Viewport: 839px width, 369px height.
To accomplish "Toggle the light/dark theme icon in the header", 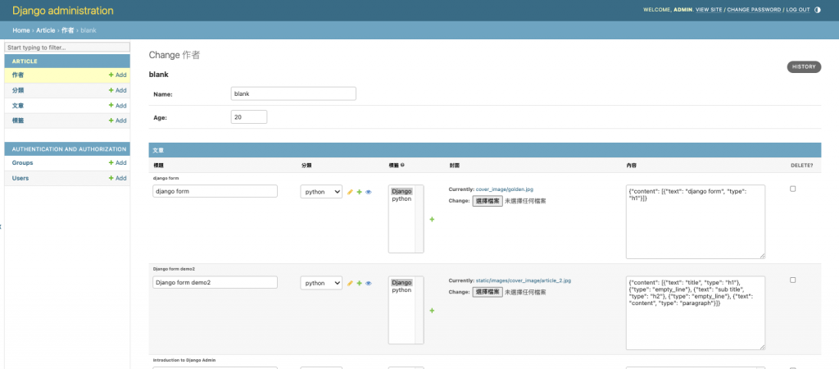I will point(817,10).
